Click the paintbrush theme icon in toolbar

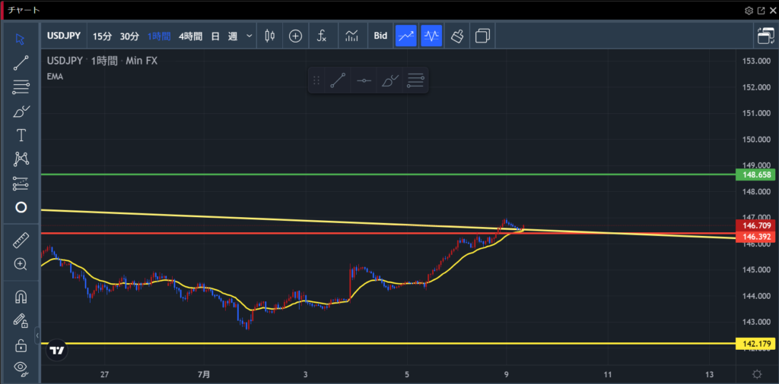[x=457, y=36]
